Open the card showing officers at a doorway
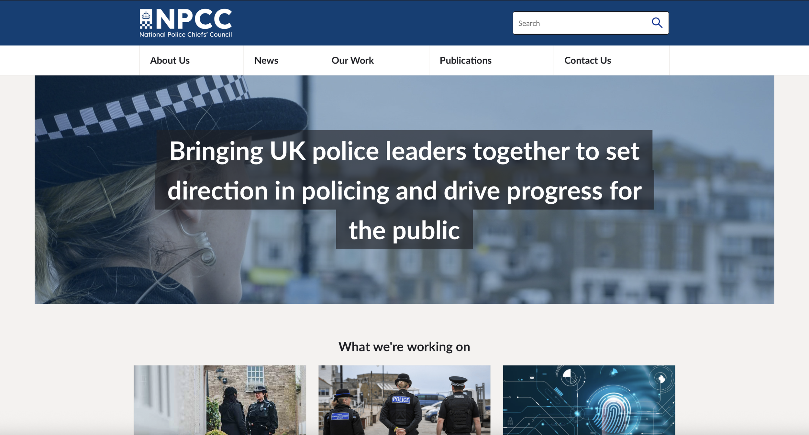This screenshot has width=809, height=435. pyautogui.click(x=220, y=400)
